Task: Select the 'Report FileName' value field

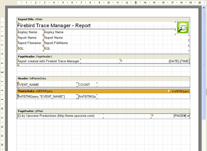Action: click(x=116, y=43)
